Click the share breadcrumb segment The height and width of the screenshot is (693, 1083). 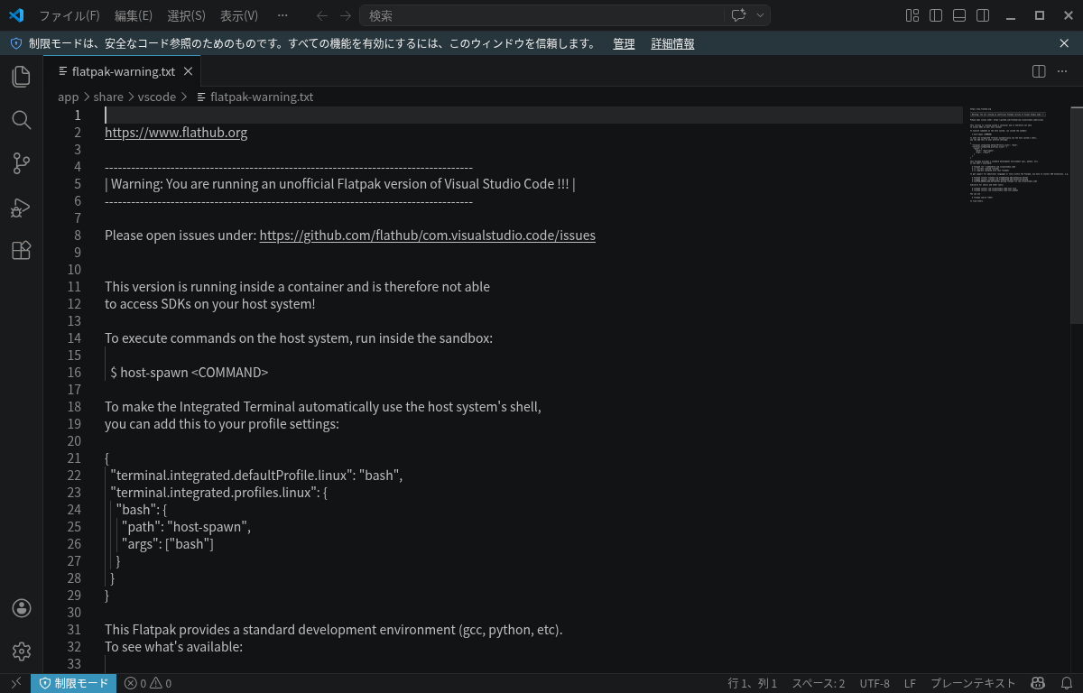point(108,97)
